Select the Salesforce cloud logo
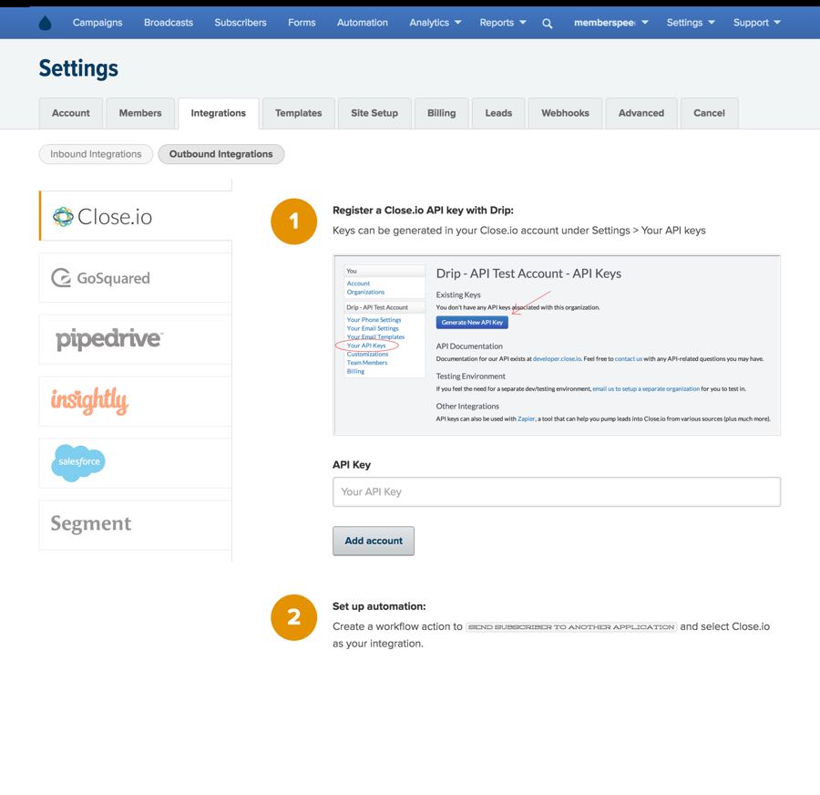 tap(78, 462)
